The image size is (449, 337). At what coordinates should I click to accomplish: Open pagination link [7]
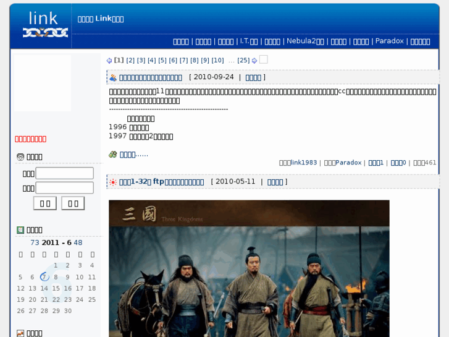point(184,60)
